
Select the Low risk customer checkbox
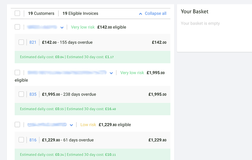(17, 125)
